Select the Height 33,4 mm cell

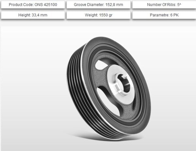(x=33, y=15)
